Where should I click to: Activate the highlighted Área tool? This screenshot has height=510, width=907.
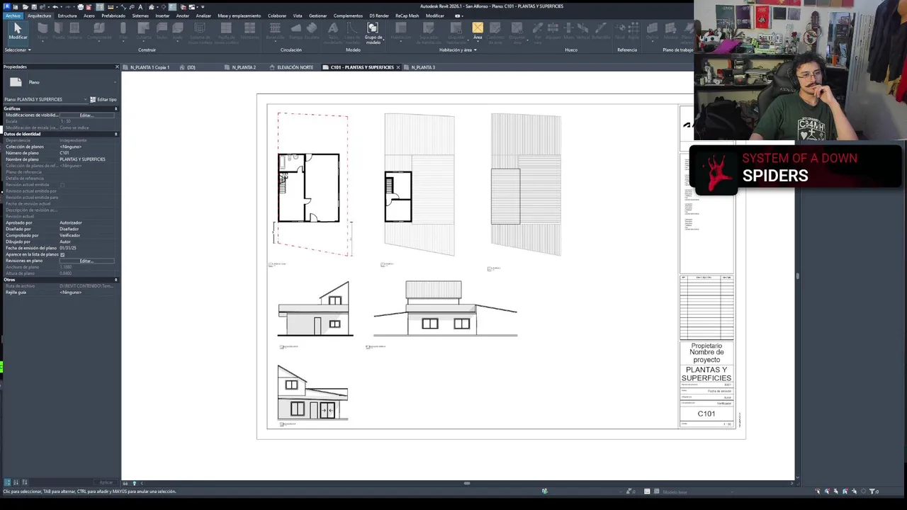tap(478, 31)
